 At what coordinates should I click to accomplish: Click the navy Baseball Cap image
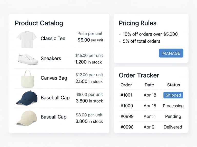(27, 98)
